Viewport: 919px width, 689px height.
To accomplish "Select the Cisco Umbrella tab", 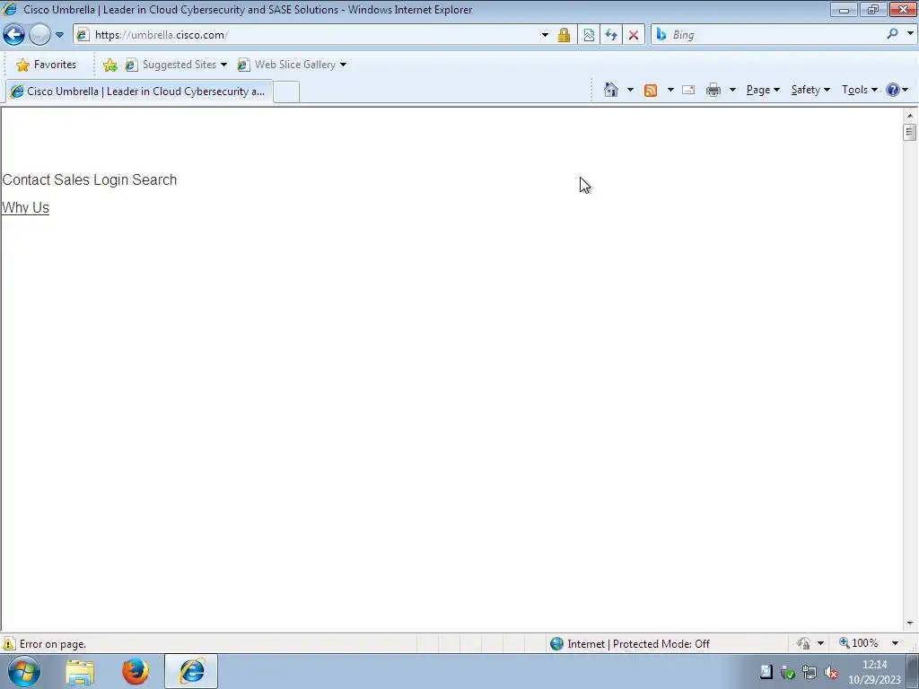I will click(x=139, y=92).
